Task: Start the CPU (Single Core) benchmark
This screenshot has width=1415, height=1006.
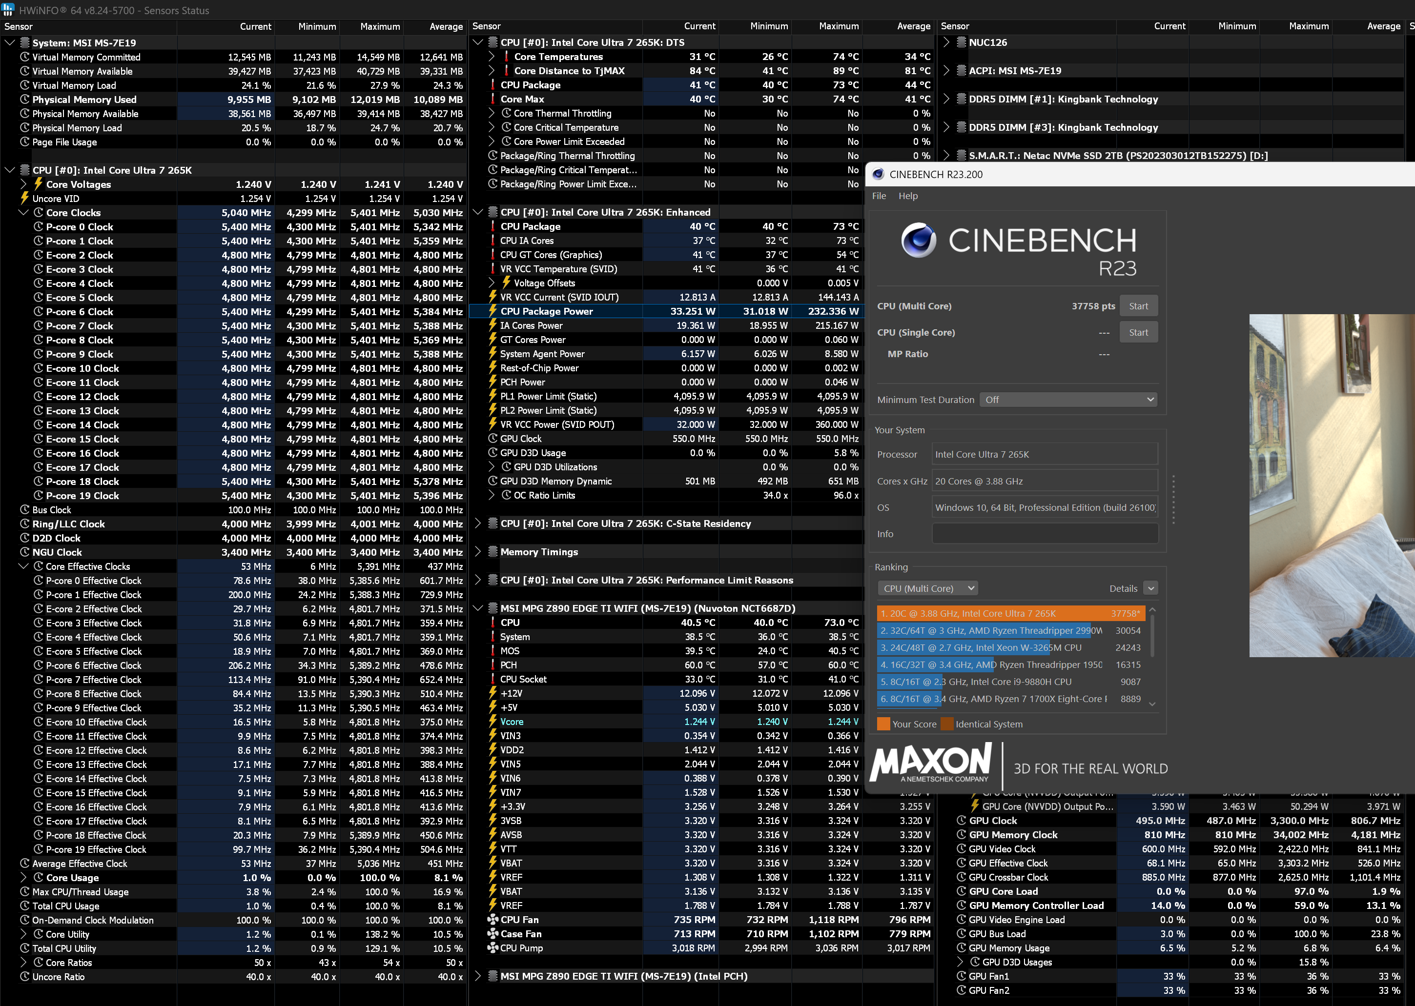Action: pyautogui.click(x=1138, y=333)
